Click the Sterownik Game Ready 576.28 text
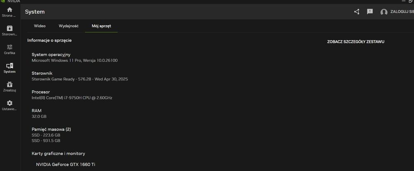Image resolution: width=414 pixels, height=171 pixels. pos(79,79)
